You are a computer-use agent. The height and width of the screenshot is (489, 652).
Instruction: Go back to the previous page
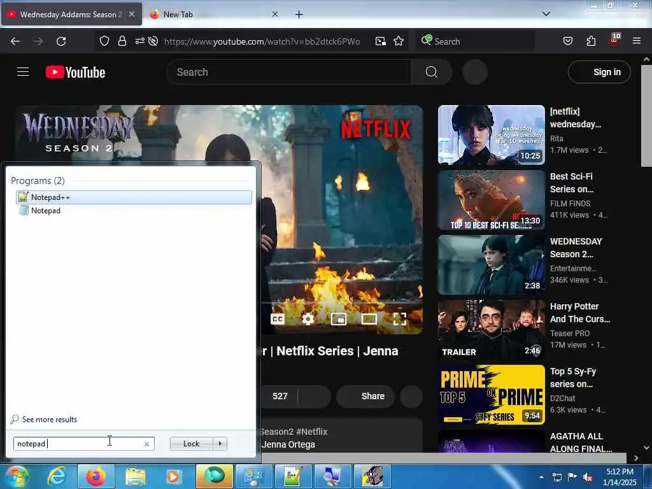coord(15,41)
